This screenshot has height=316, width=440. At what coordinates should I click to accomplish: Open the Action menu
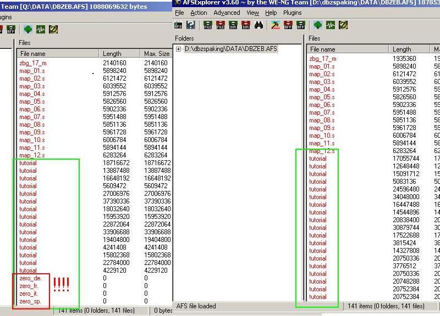coord(199,13)
